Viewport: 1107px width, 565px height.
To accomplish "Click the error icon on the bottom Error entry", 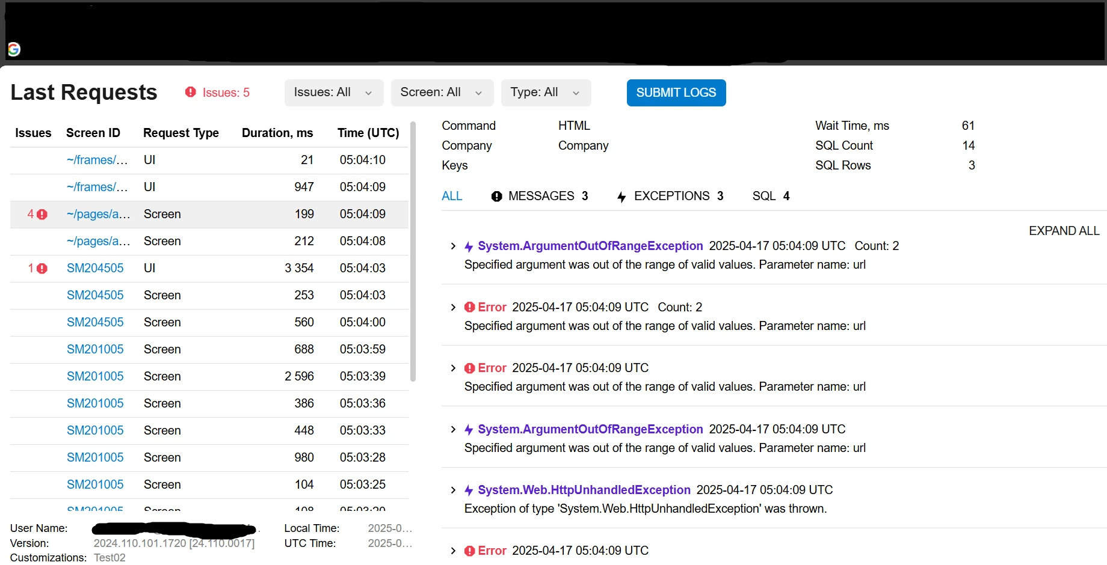I will pyautogui.click(x=470, y=551).
